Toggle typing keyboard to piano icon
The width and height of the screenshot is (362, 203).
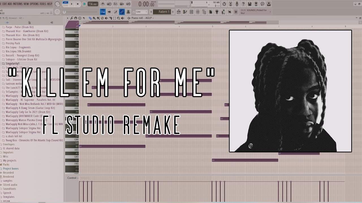tap(103, 12)
